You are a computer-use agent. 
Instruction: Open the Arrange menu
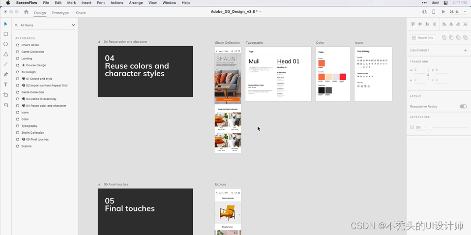point(136,3)
